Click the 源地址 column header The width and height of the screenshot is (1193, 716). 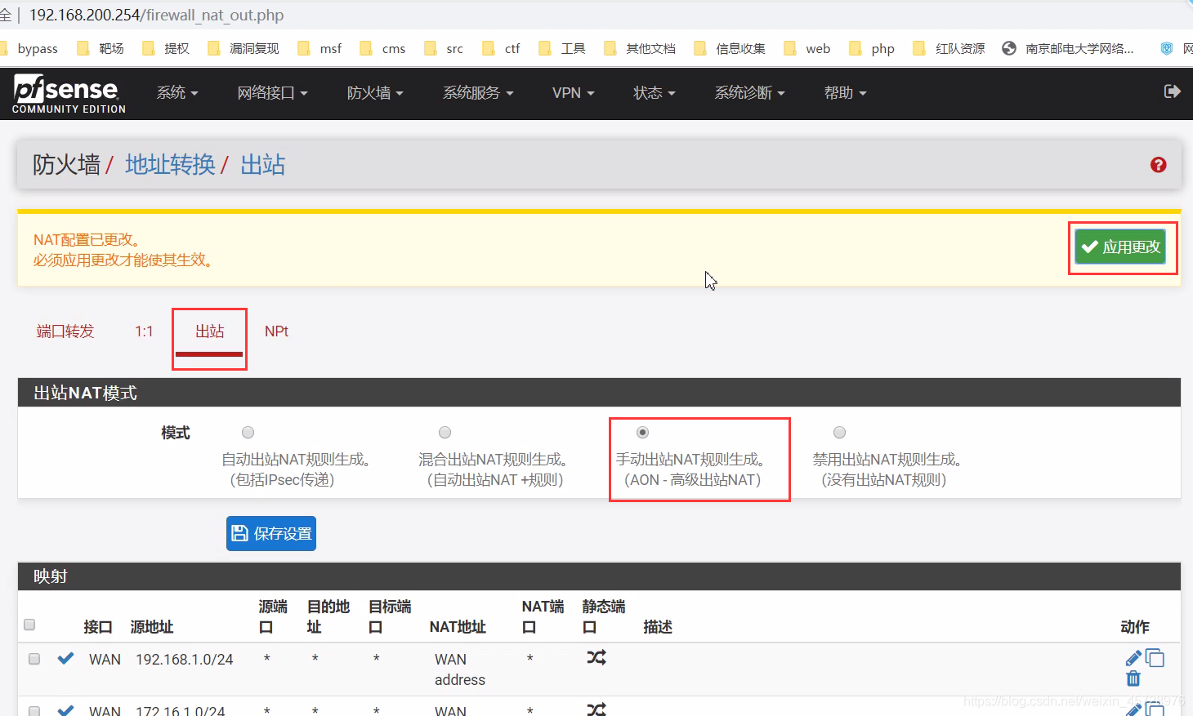(x=152, y=627)
